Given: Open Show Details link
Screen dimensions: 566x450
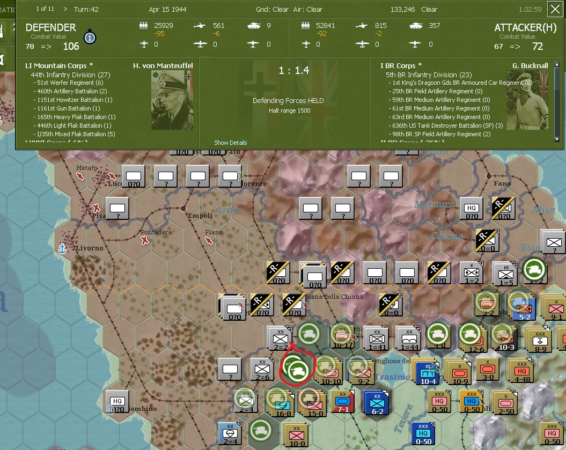Looking at the screenshot, I should pos(231,143).
